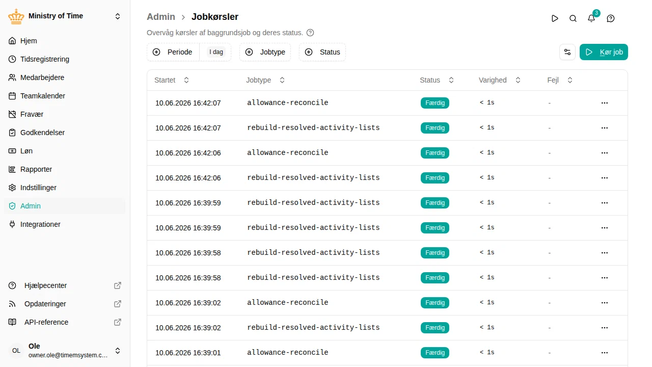Click the Admin breadcrumb link
652x367 pixels.
(x=161, y=17)
